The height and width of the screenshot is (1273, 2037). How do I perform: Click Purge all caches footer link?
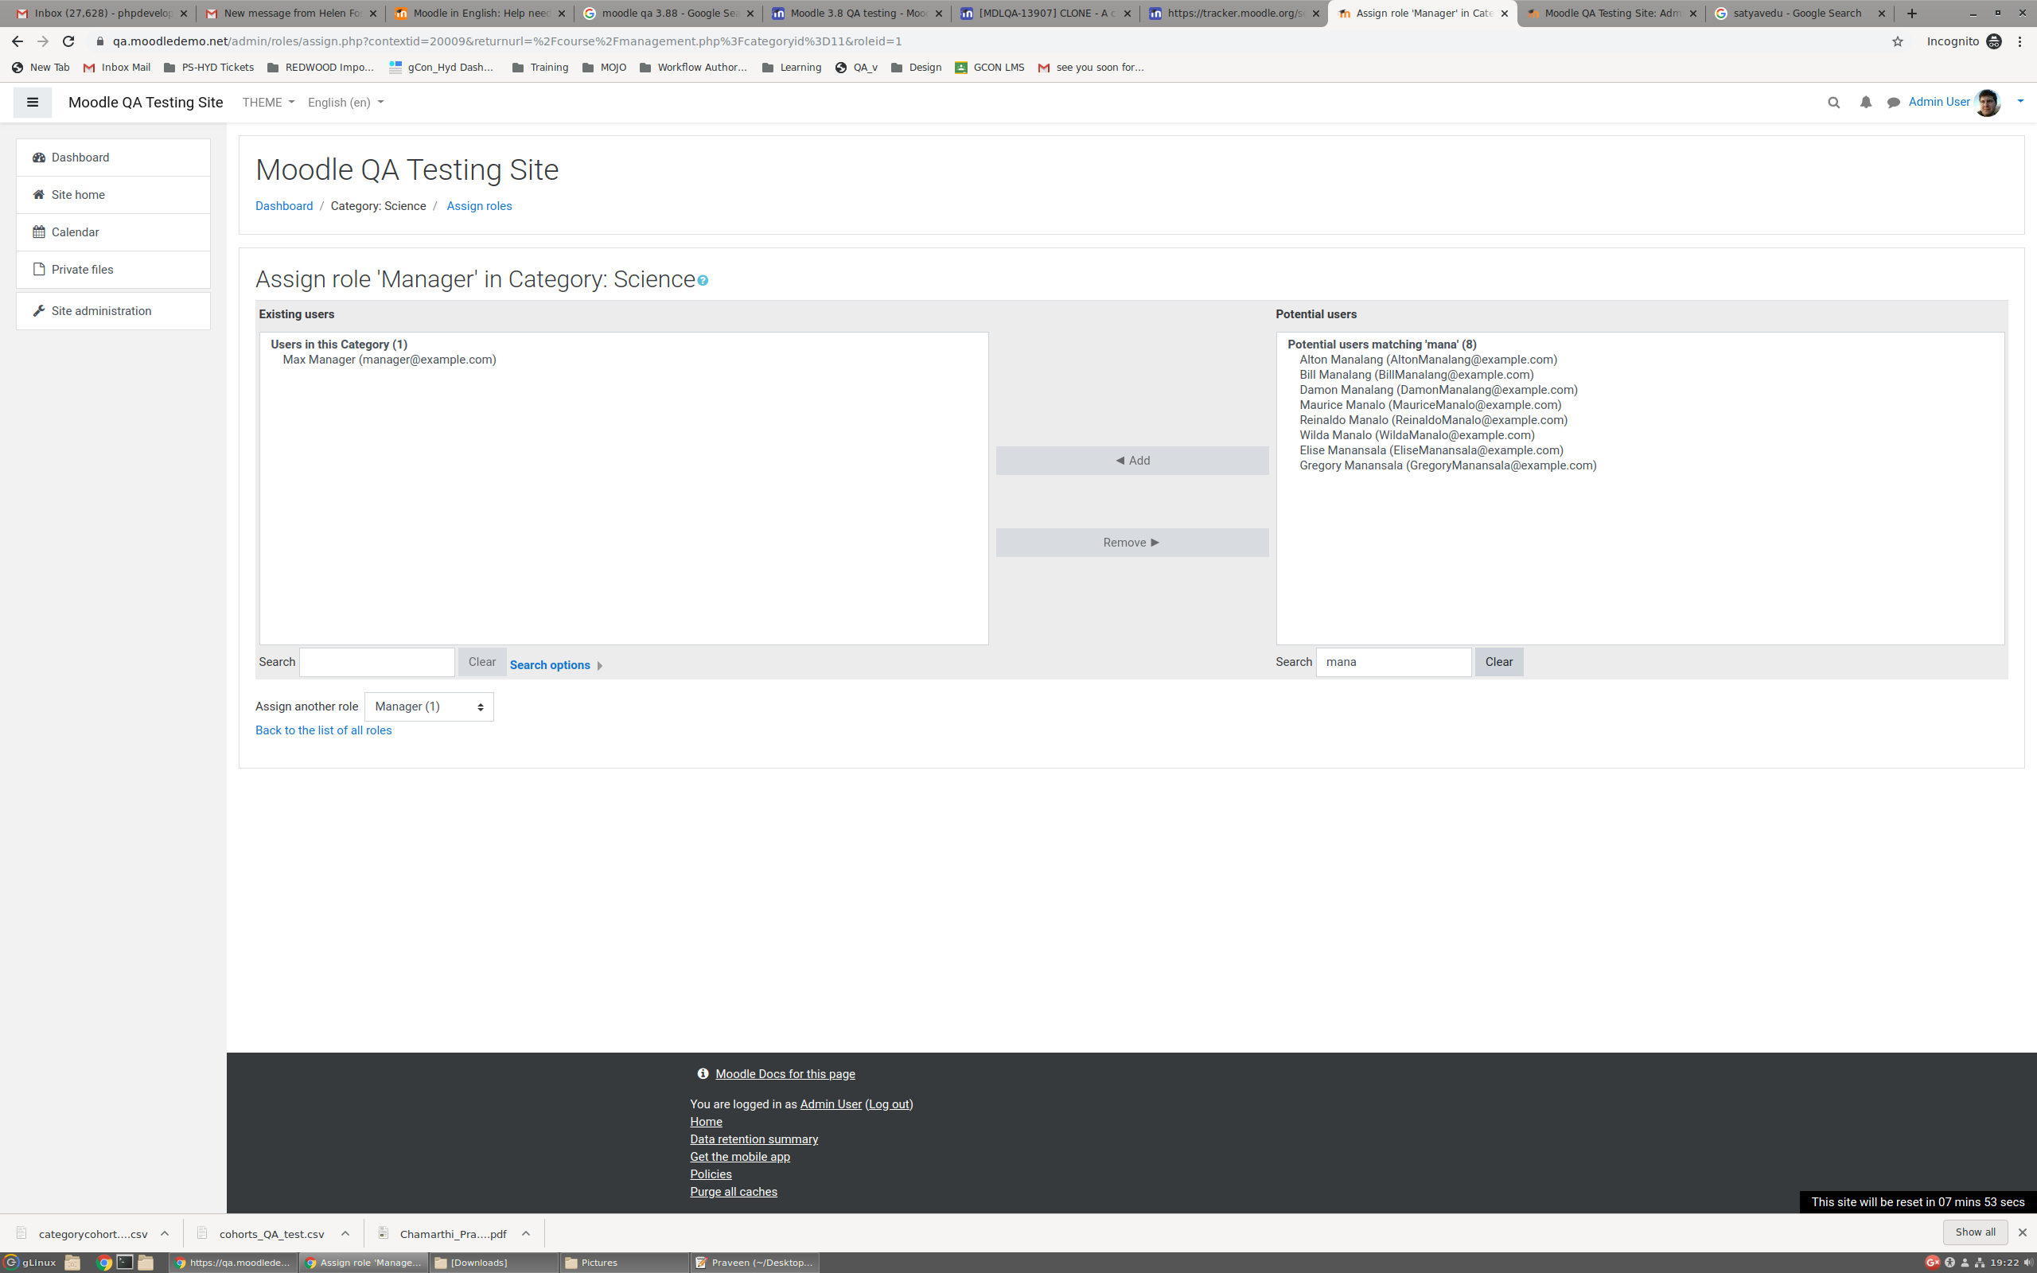pos(733,1192)
